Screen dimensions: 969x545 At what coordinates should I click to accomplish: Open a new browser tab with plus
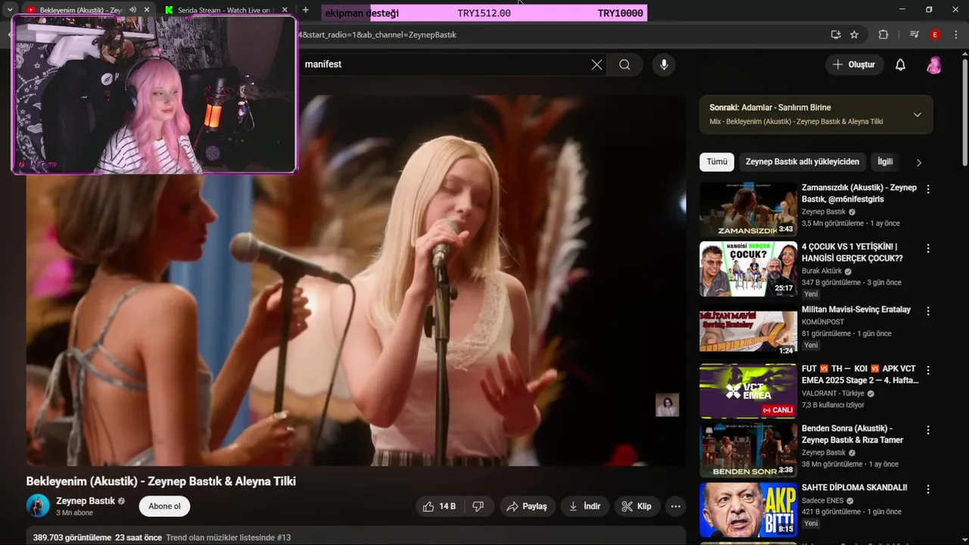305,10
